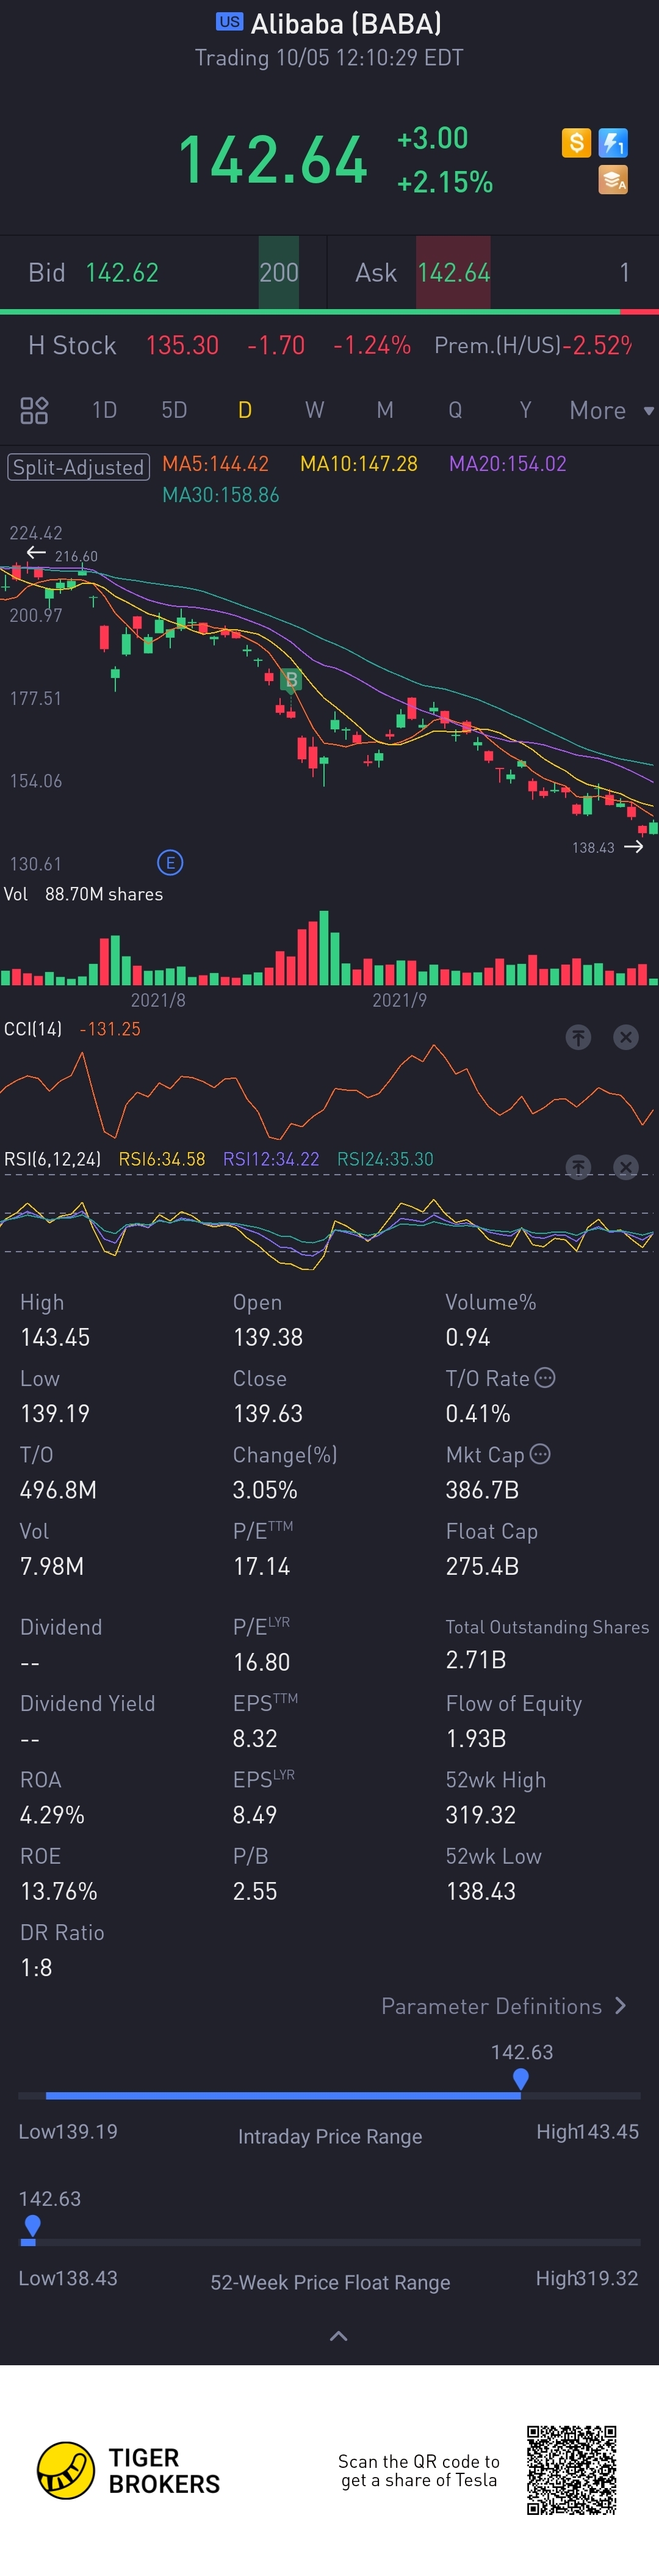Tap the Bid price 142.62
The height and width of the screenshot is (2576, 659).
[x=122, y=273]
